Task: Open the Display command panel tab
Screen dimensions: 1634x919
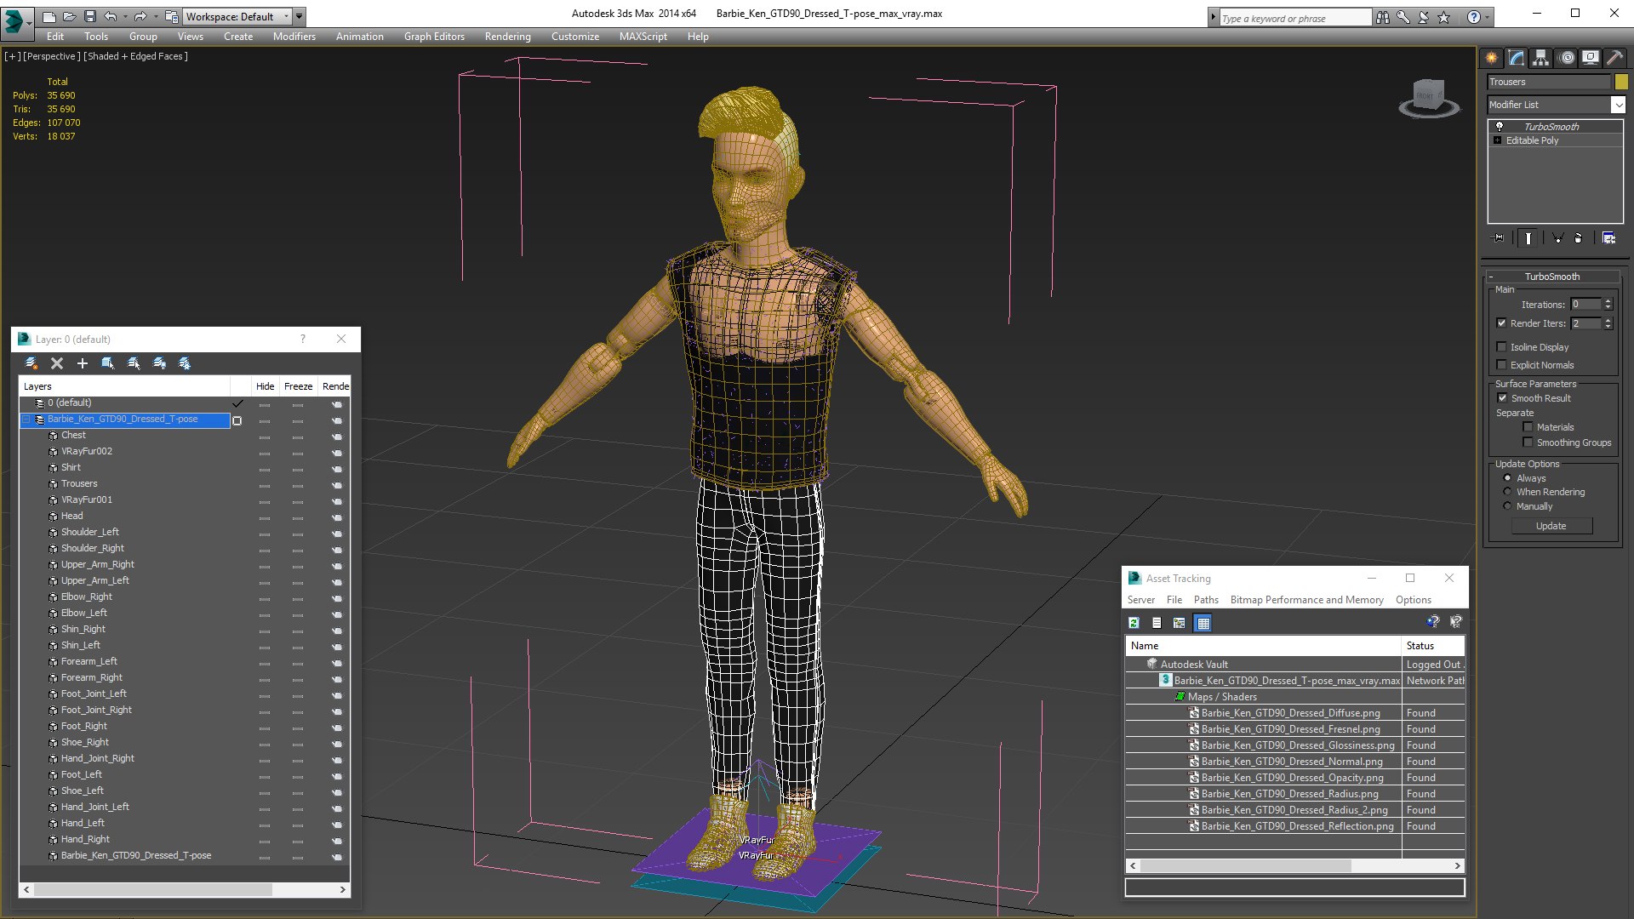Action: (1590, 58)
